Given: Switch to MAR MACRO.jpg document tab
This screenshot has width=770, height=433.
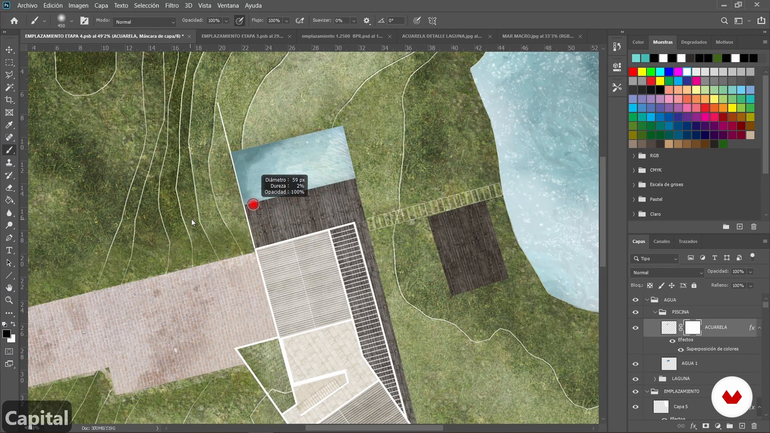Looking at the screenshot, I should (537, 36).
